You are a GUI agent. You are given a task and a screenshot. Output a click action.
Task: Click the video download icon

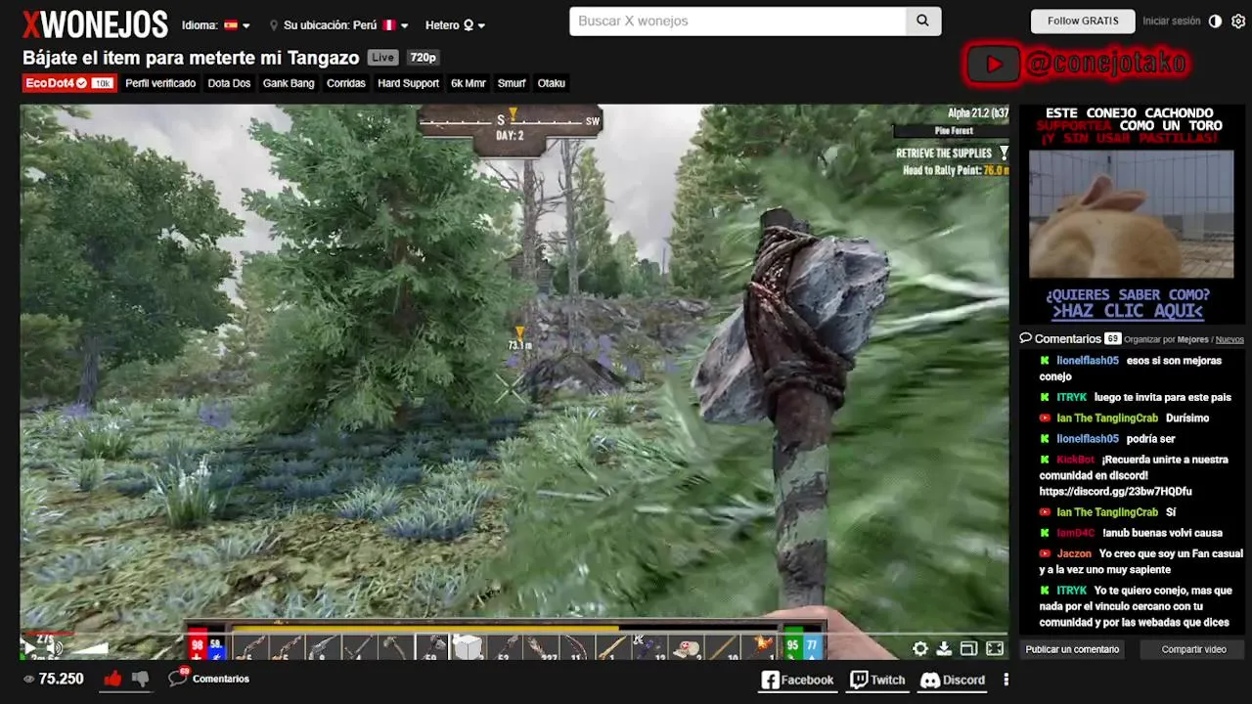pos(944,648)
